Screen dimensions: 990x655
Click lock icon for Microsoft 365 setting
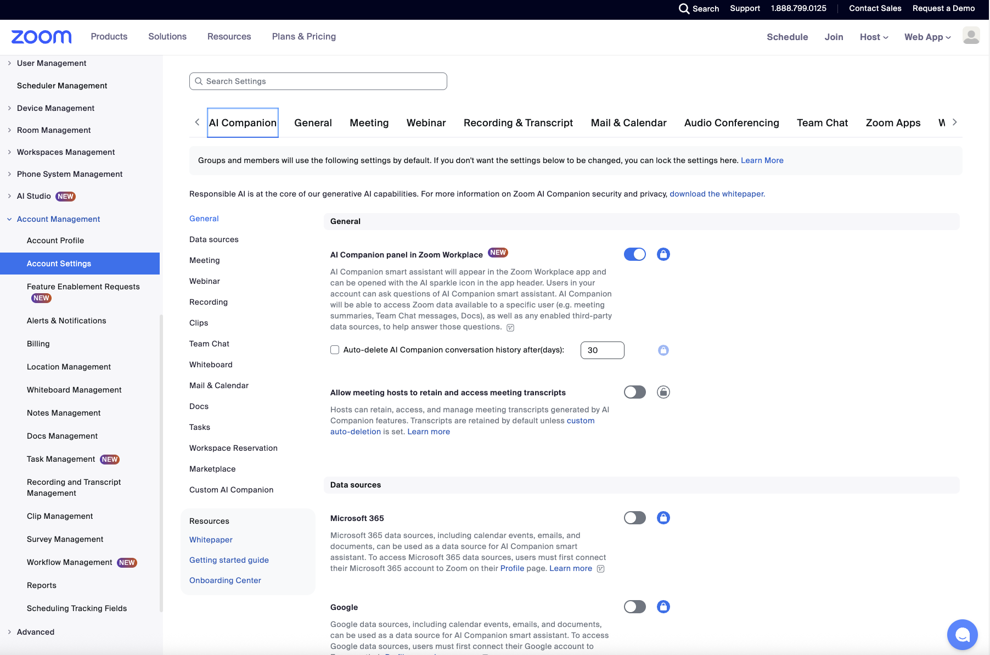coord(663,518)
